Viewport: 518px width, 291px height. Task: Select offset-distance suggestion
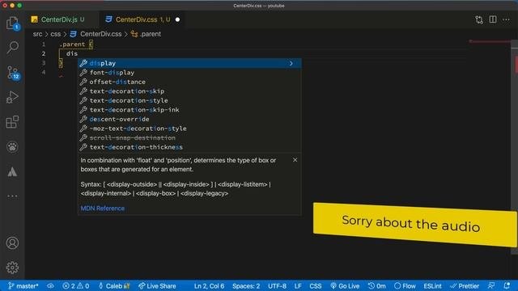pyautogui.click(x=189, y=82)
